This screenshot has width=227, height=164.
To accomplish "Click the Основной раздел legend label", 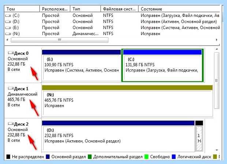I will tap(68, 157).
